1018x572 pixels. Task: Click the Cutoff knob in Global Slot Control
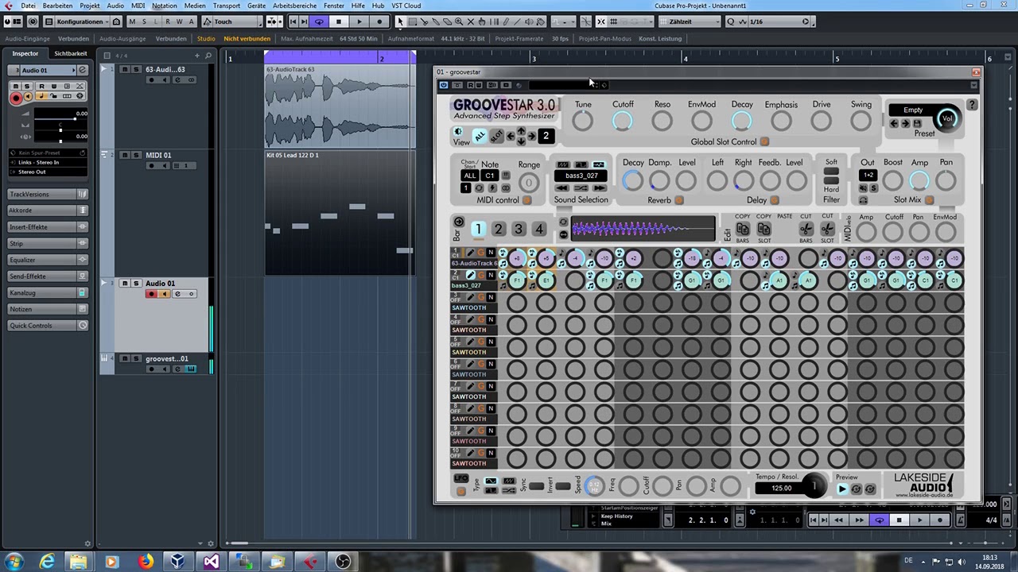tap(623, 121)
